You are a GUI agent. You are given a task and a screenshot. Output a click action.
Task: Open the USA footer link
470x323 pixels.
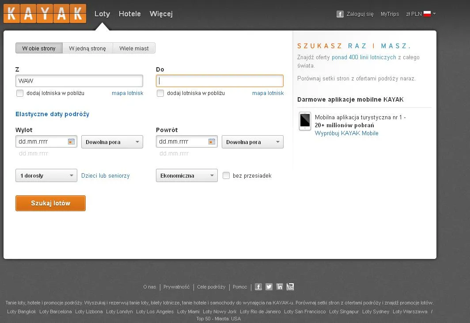coord(236,319)
